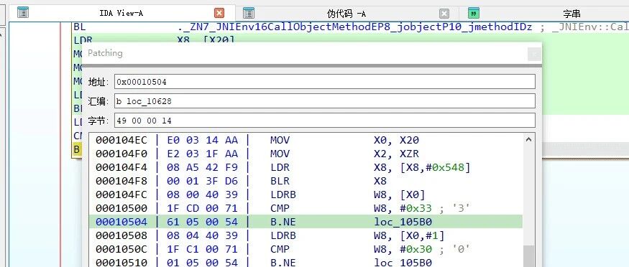Click the 地址 label
The height and width of the screenshot is (267, 629).
[x=98, y=82]
